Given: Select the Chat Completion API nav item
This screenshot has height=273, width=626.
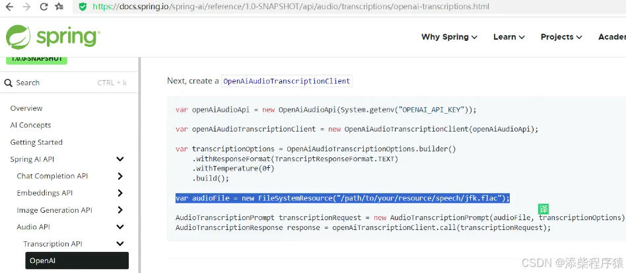Looking at the screenshot, I should pyautogui.click(x=52, y=176).
